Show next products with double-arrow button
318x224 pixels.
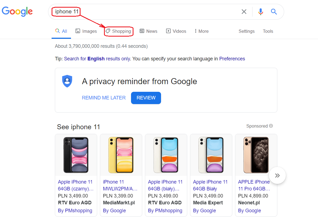point(277,175)
